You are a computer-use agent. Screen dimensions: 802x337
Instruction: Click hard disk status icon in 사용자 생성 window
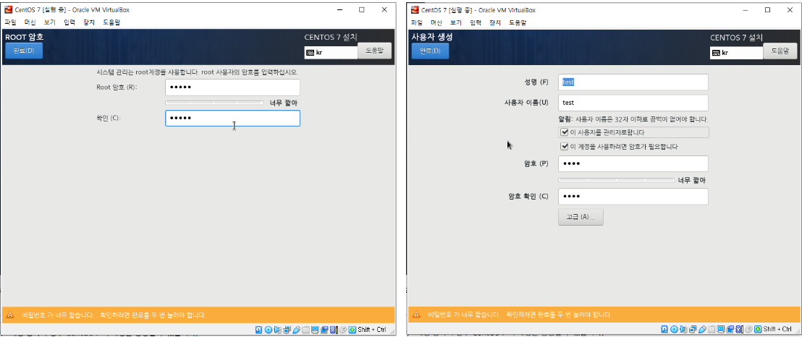[665, 330]
